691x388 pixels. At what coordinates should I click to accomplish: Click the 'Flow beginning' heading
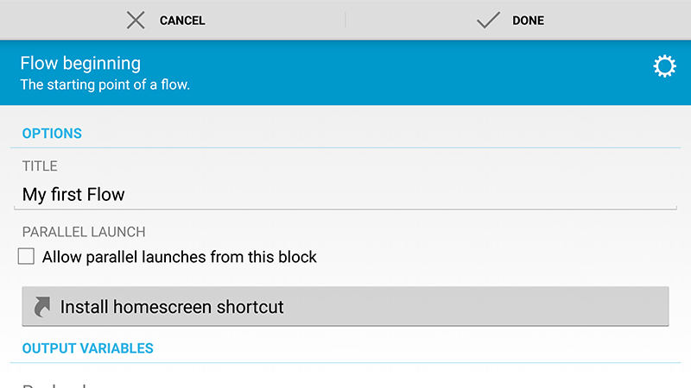coord(80,63)
